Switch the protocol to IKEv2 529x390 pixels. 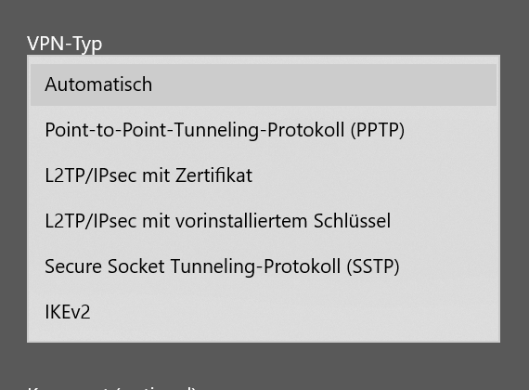tap(264, 312)
